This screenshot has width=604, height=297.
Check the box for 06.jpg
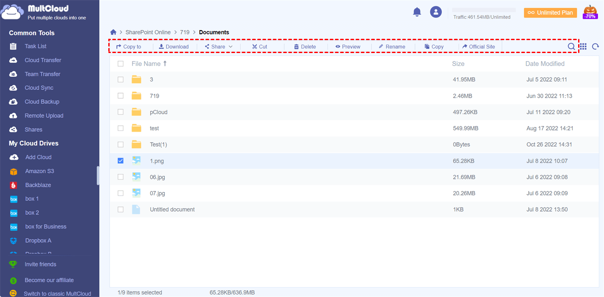121,177
